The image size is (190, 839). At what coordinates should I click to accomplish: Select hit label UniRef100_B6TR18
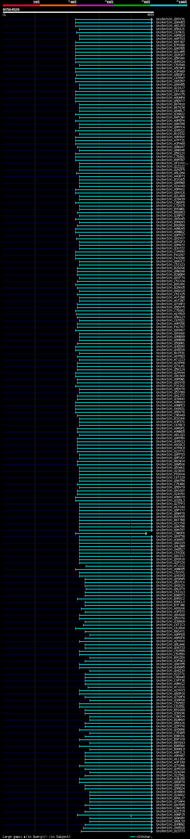pos(170,104)
